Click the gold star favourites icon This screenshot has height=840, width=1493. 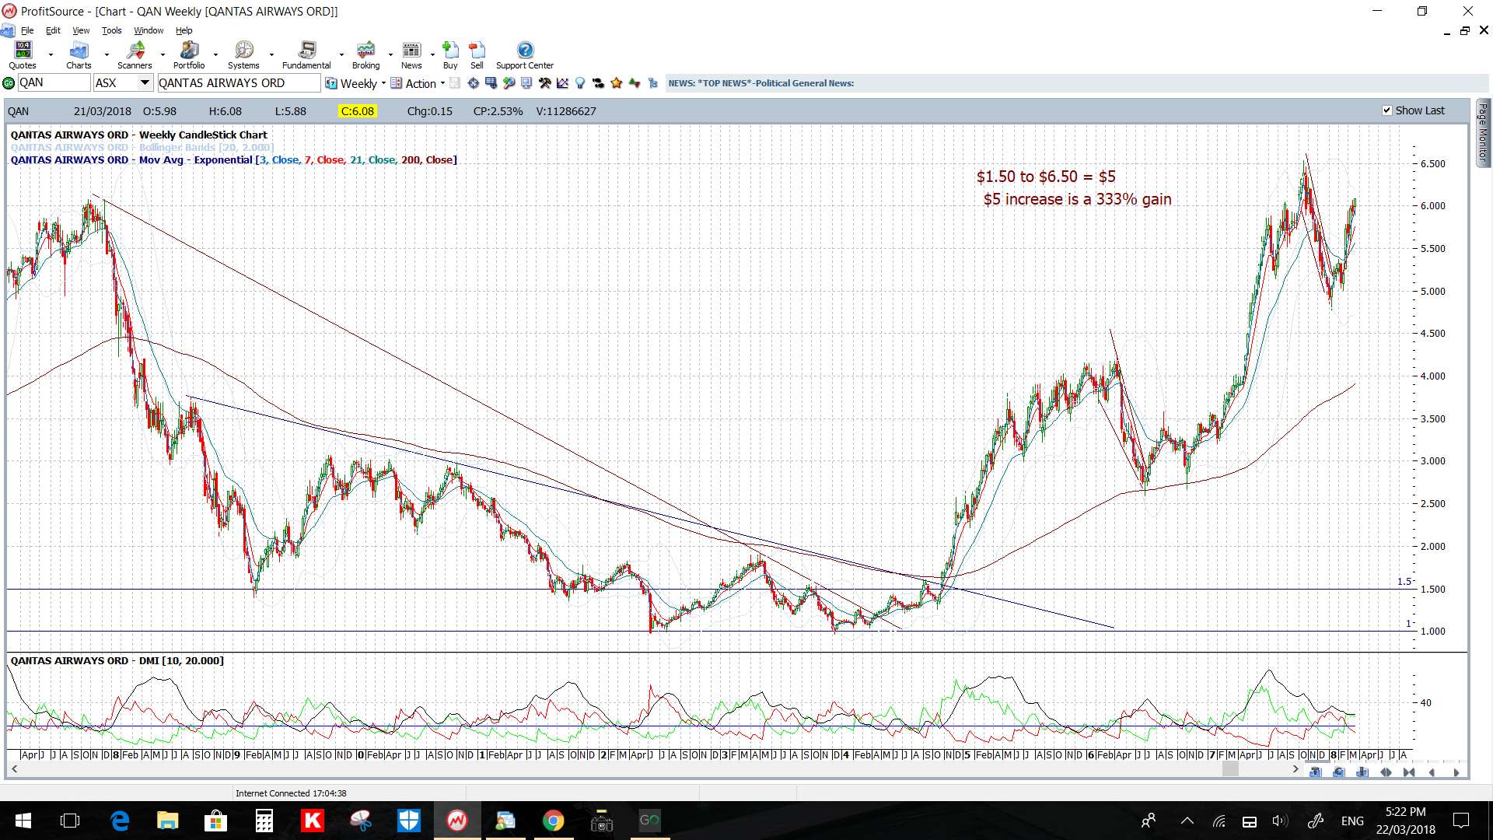click(x=617, y=83)
